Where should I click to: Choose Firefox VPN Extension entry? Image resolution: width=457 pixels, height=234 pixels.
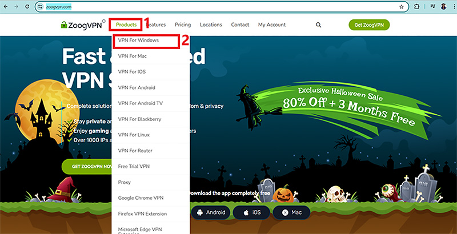tap(150, 213)
